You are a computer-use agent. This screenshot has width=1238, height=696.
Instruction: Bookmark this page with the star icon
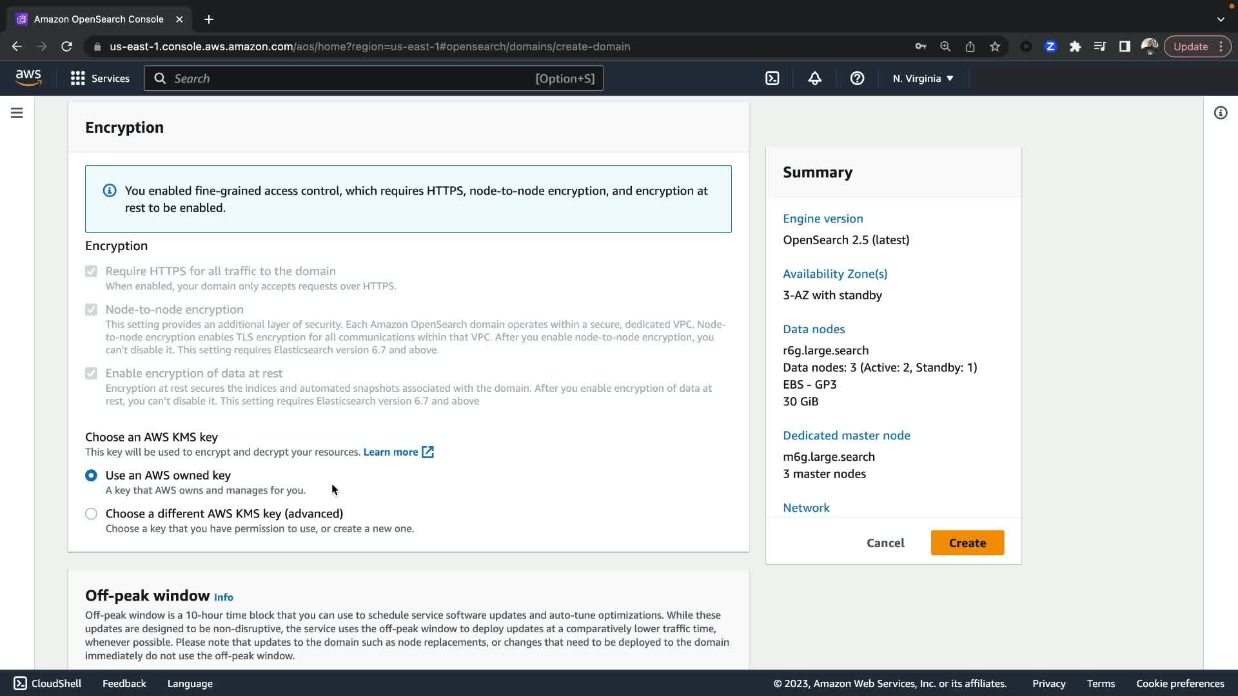pos(995,46)
